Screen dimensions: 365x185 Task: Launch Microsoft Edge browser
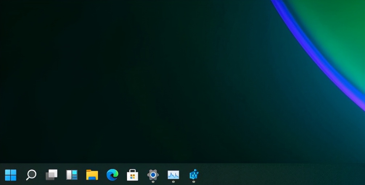click(112, 175)
